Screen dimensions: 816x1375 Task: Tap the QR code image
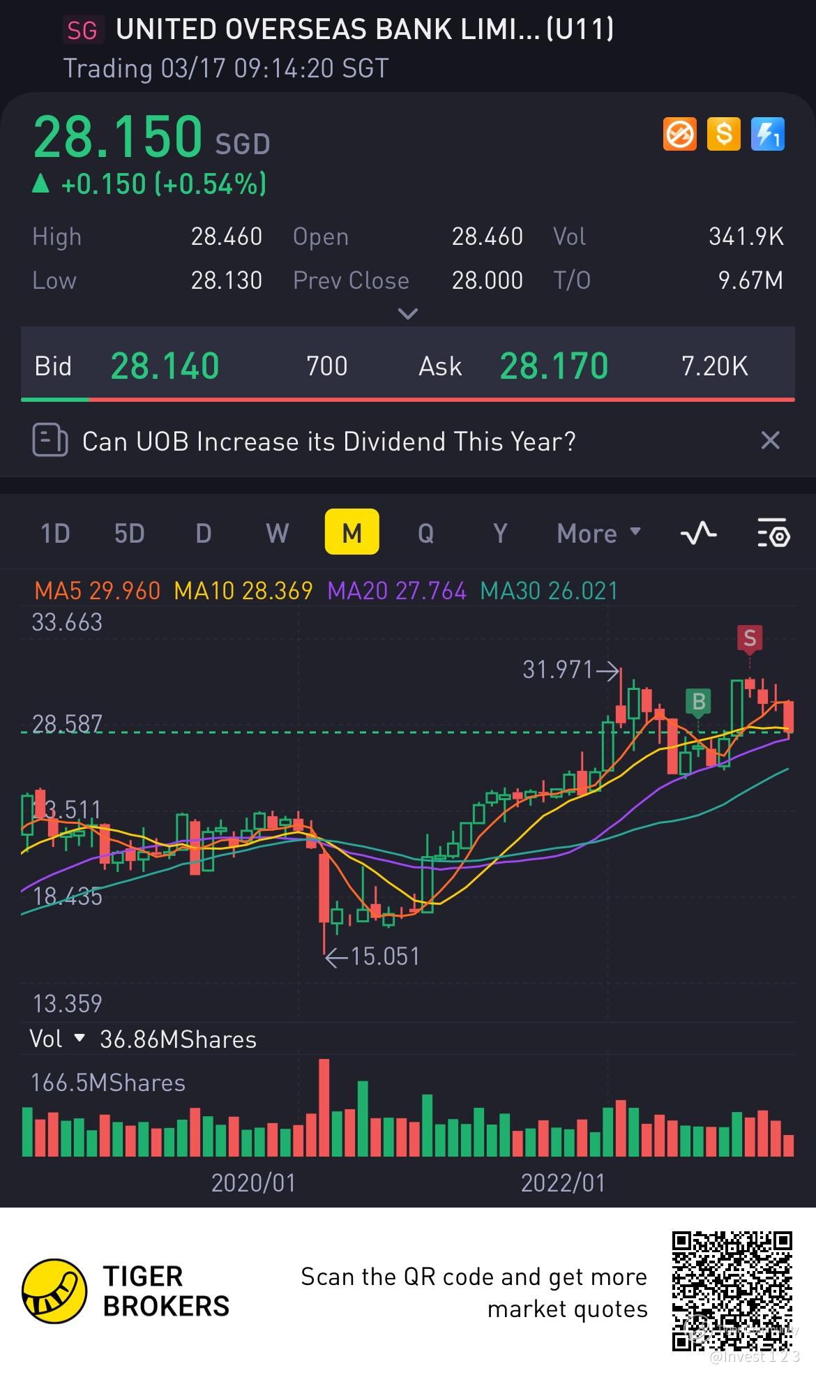pyautogui.click(x=732, y=1291)
